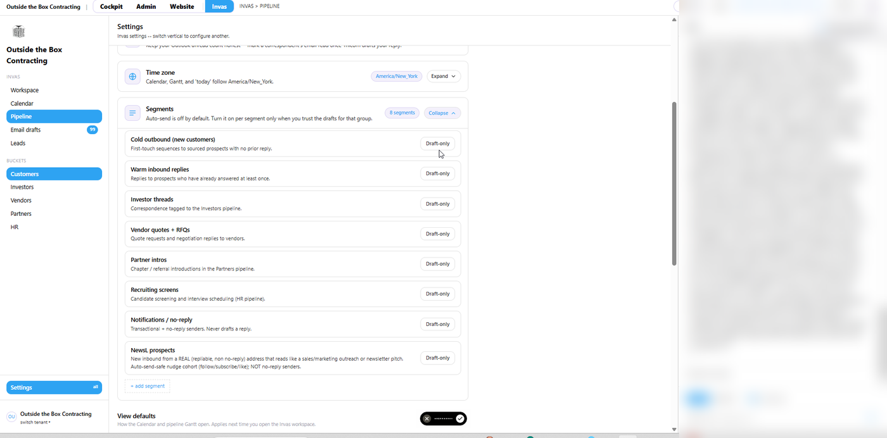The image size is (887, 438).
Task: Switch to the Cockpit top tab
Action: click(x=112, y=6)
